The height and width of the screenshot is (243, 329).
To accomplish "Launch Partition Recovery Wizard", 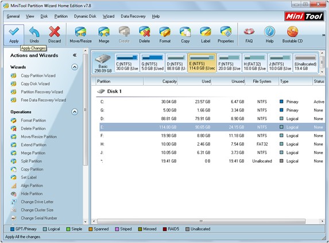I will pyautogui.click(x=42, y=92).
